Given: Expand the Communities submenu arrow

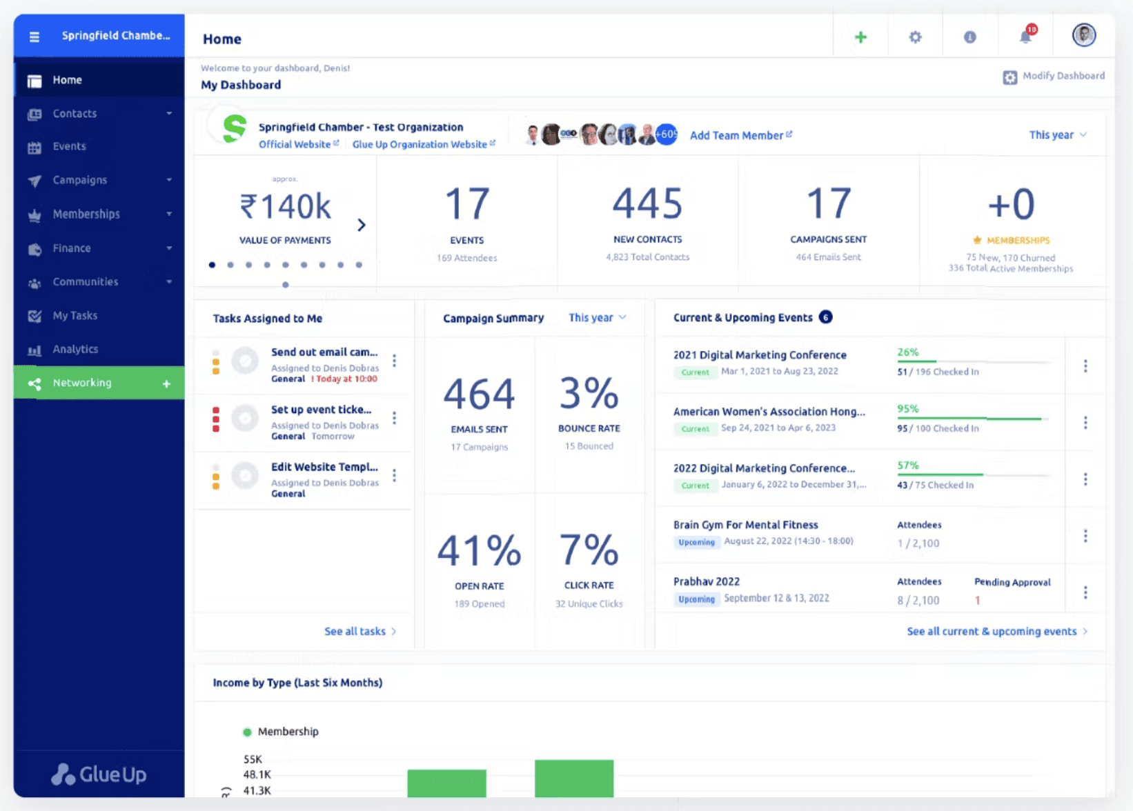Looking at the screenshot, I should point(169,281).
